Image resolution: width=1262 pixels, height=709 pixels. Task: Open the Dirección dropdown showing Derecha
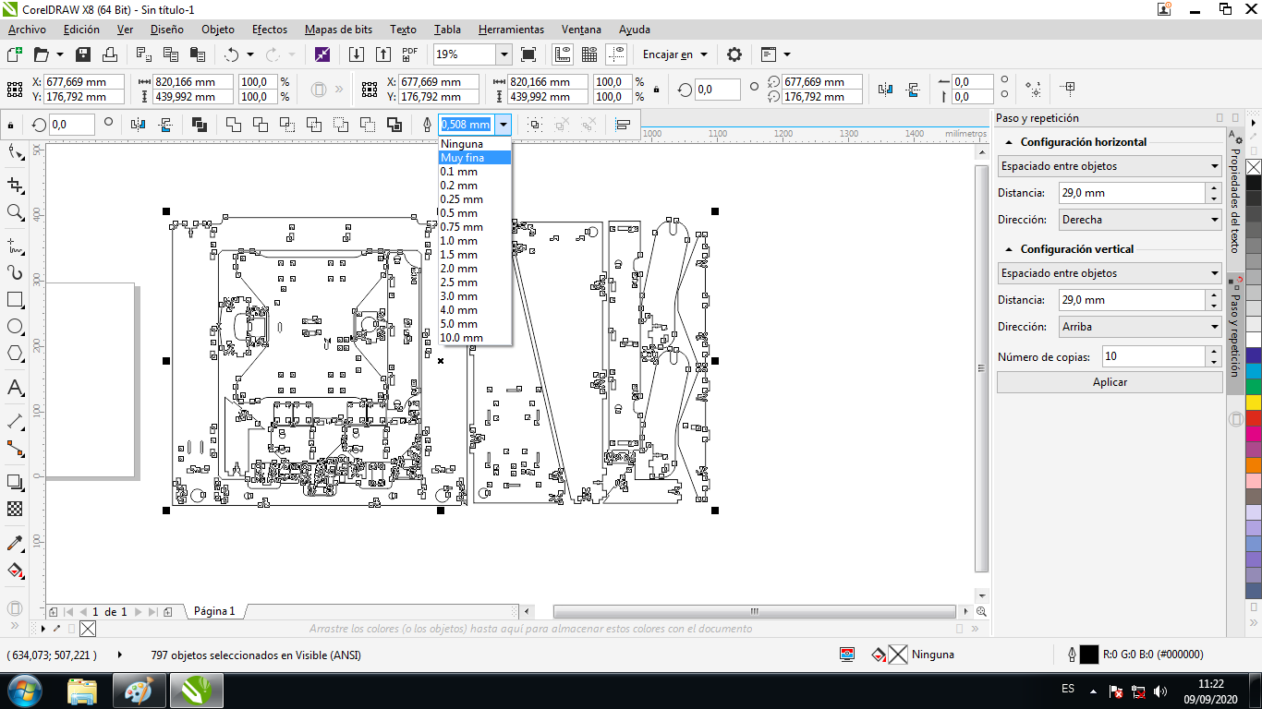coord(1140,220)
